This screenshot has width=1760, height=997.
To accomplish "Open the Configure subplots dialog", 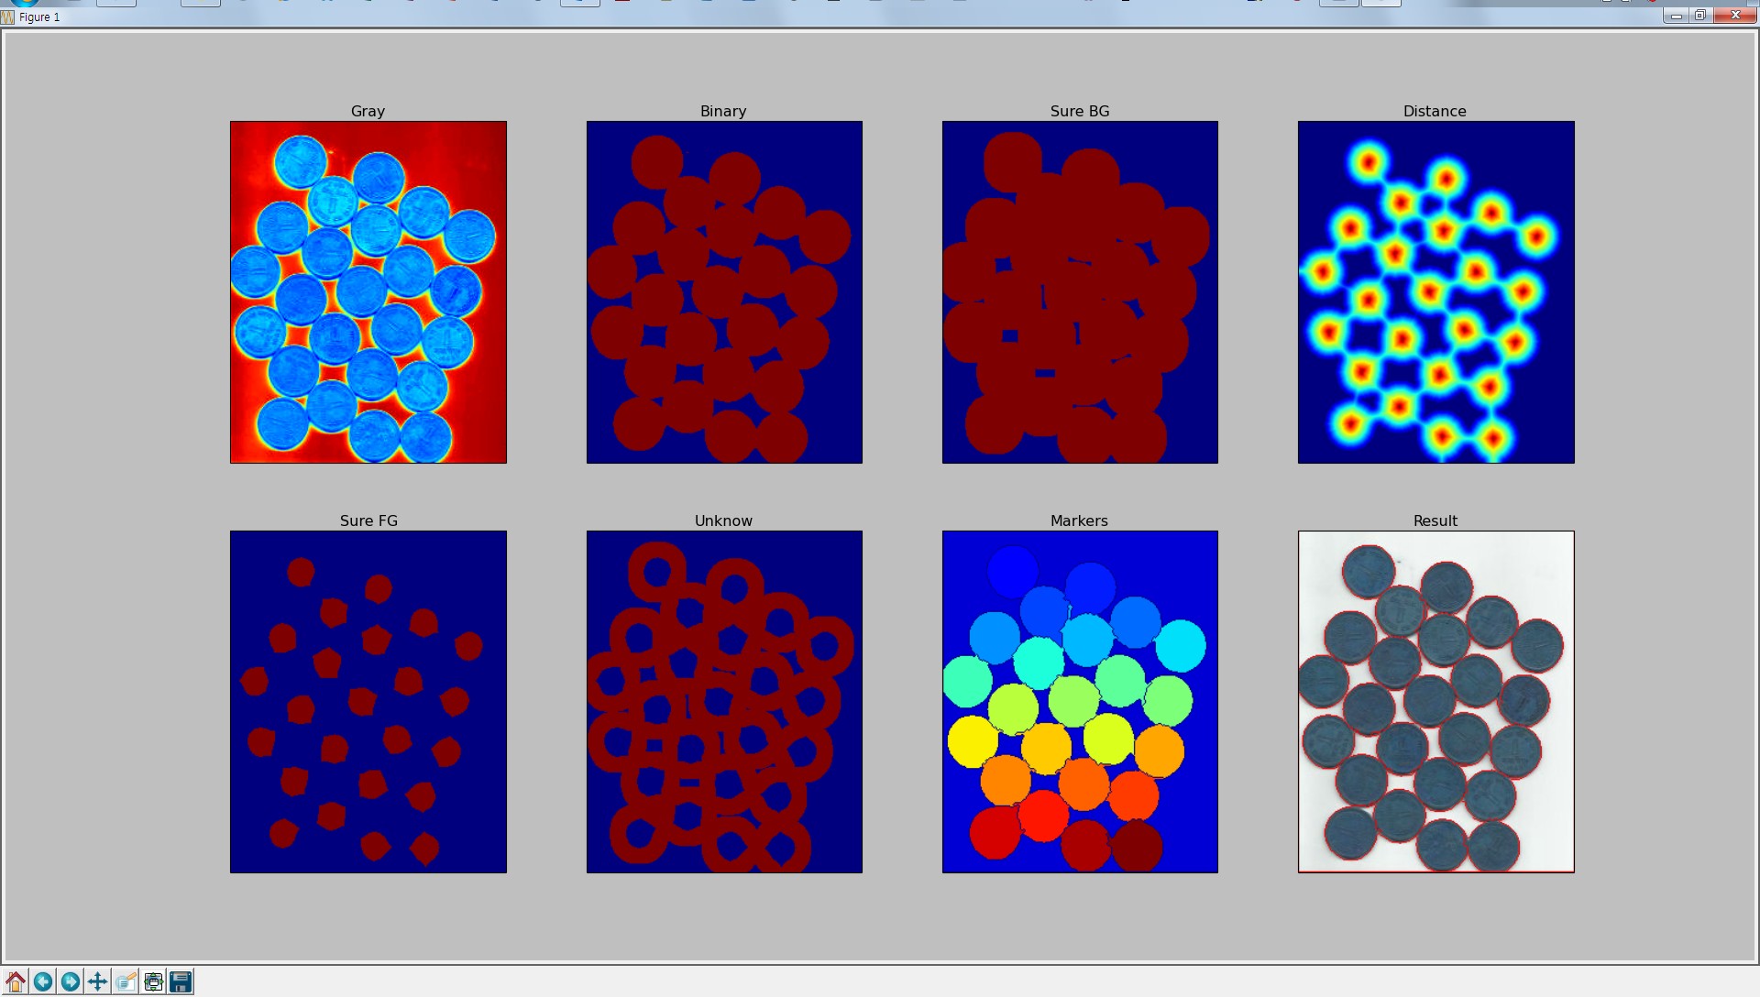I will pyautogui.click(x=153, y=982).
